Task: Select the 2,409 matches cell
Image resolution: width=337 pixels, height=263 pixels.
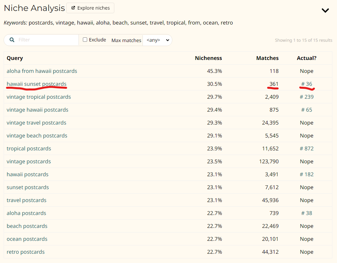Action: pos(272,97)
